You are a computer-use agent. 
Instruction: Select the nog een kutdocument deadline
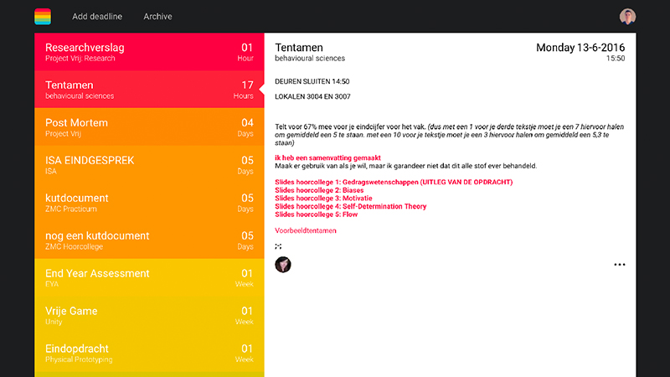pyautogui.click(x=149, y=240)
